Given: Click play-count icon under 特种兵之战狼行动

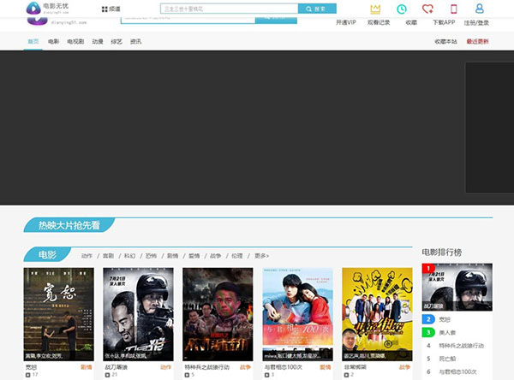Looking at the screenshot, I should tap(187, 375).
